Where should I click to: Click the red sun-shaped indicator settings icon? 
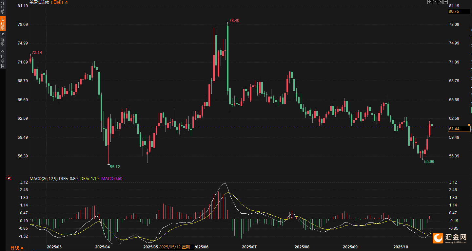pos(9,178)
